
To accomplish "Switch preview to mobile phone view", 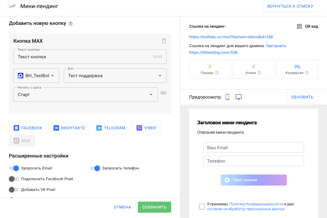I will point(227,97).
